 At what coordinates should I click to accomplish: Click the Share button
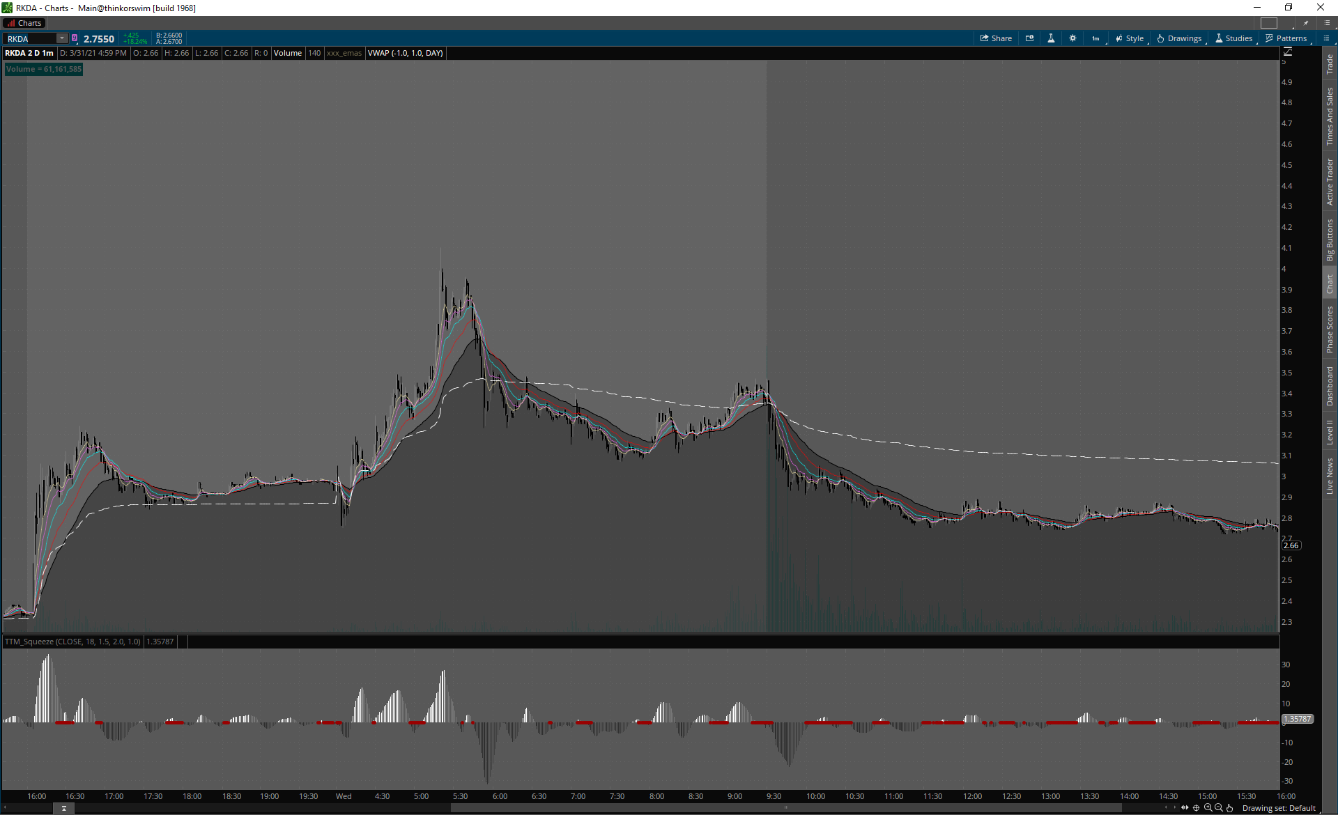(996, 38)
